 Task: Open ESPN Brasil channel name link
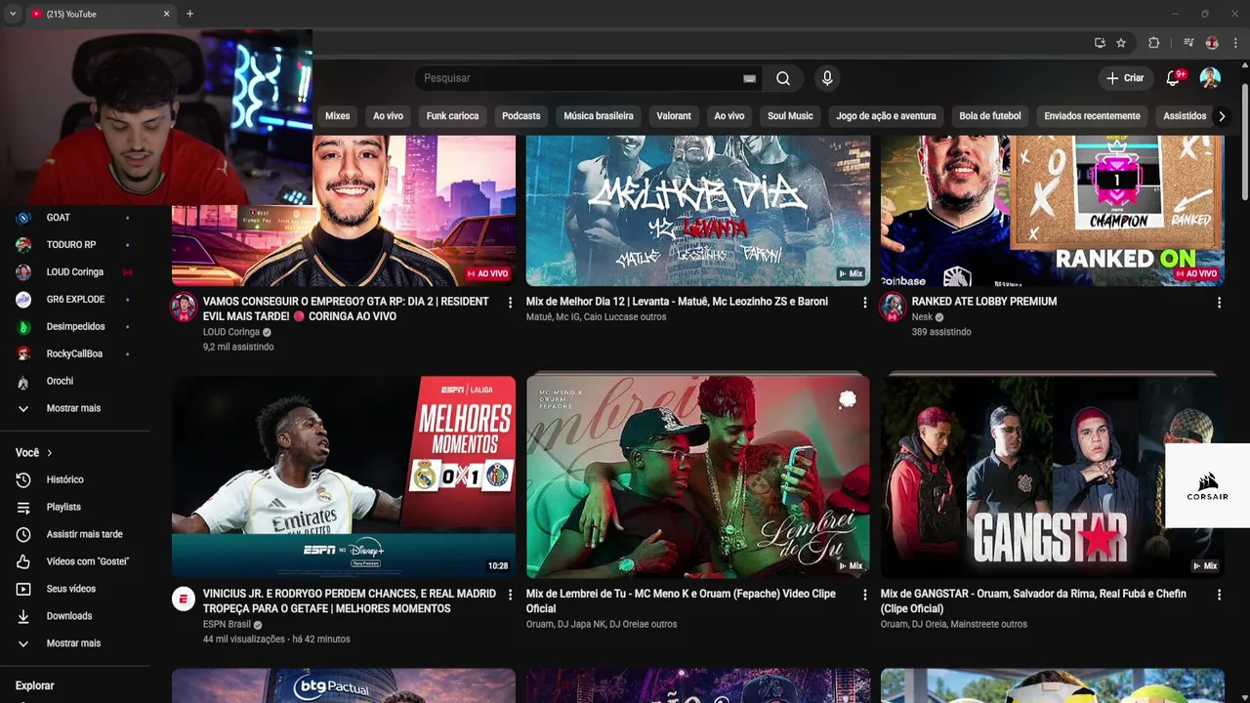pos(227,624)
